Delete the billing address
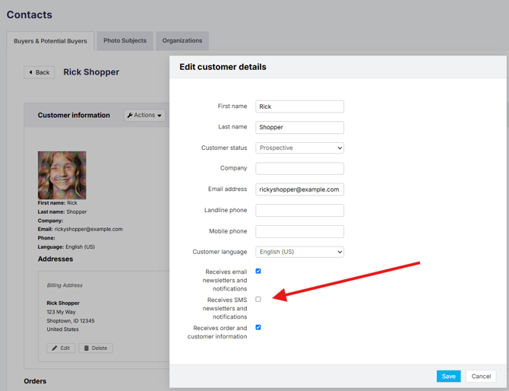The height and width of the screenshot is (391, 509). 96,348
